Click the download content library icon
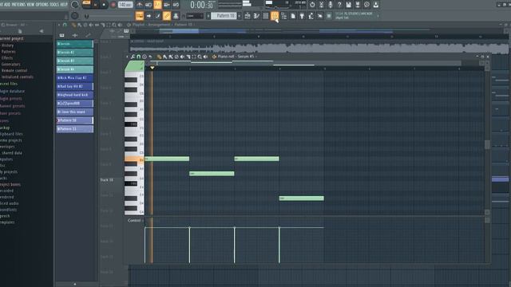This screenshot has height=287, width=511. coord(376,5)
